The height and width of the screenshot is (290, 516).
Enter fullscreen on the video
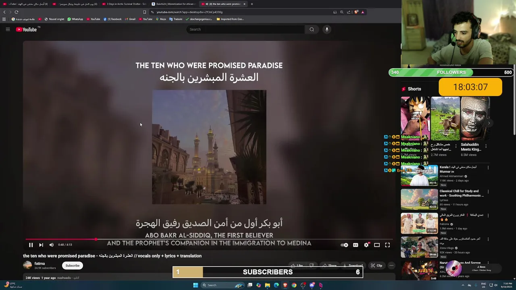click(x=387, y=245)
